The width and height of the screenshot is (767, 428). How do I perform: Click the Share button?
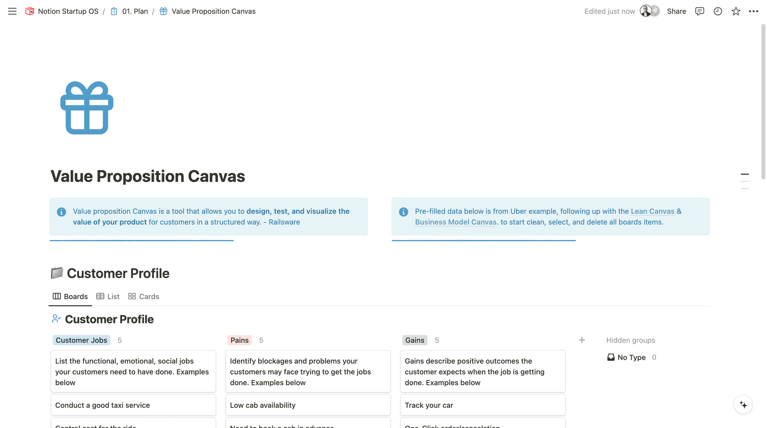(676, 11)
